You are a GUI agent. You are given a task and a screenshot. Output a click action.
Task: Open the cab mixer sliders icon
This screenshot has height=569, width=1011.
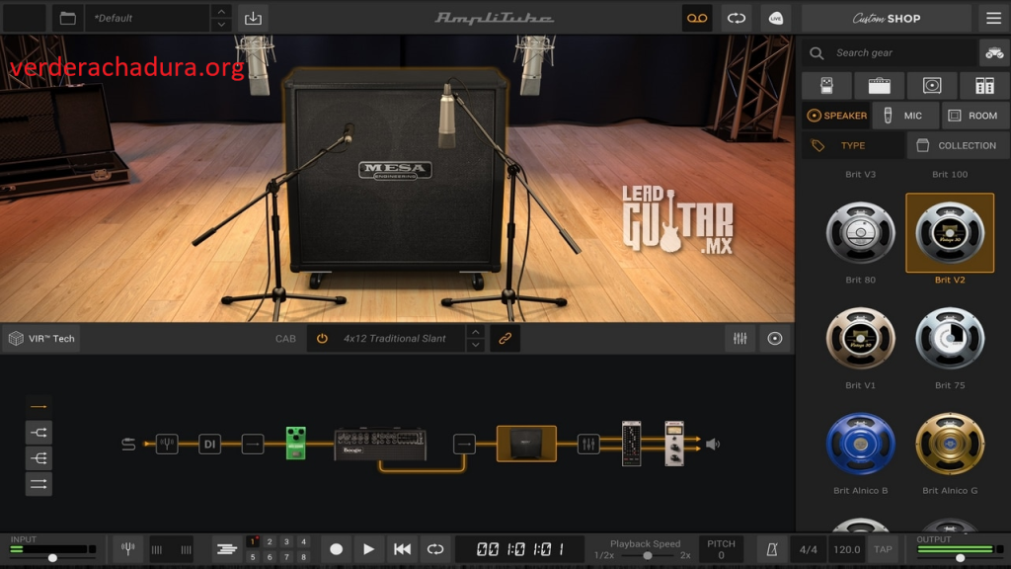click(x=739, y=339)
